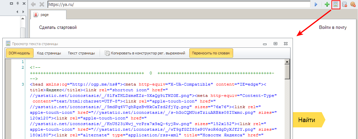358x139 pixels.
Task: Switch to the 'Код страницы' view
Action: [x=49, y=53]
